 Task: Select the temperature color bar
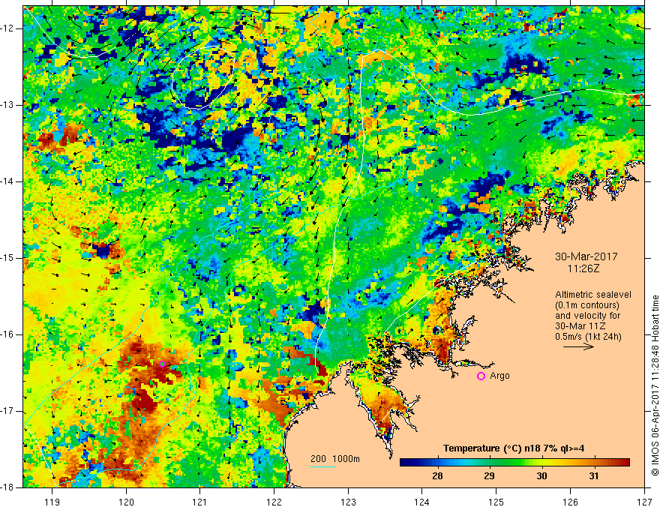[x=514, y=463]
